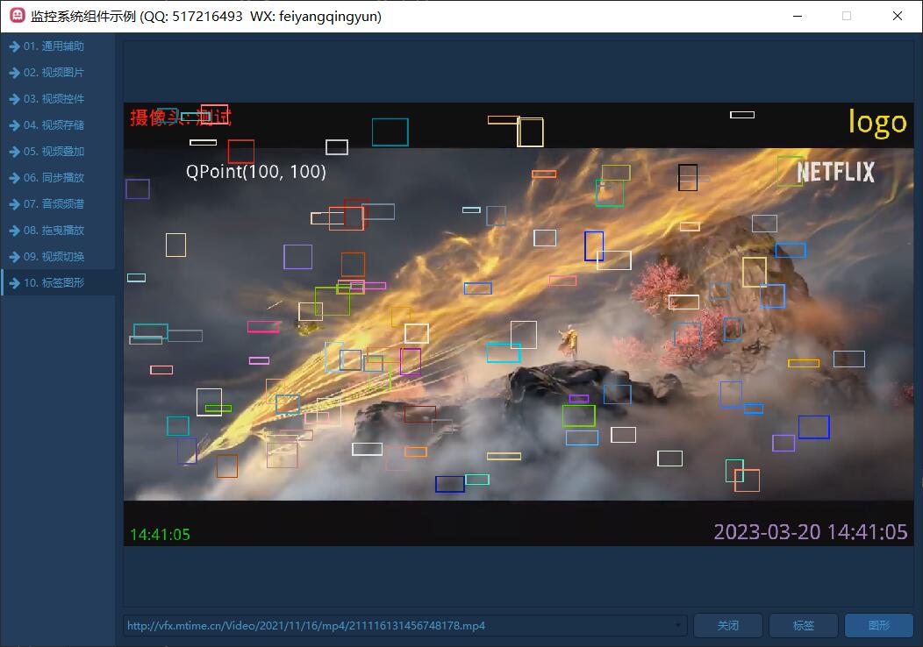This screenshot has height=647, width=923.
Task: Open the 02. 视频图片 page
Action: 54,73
